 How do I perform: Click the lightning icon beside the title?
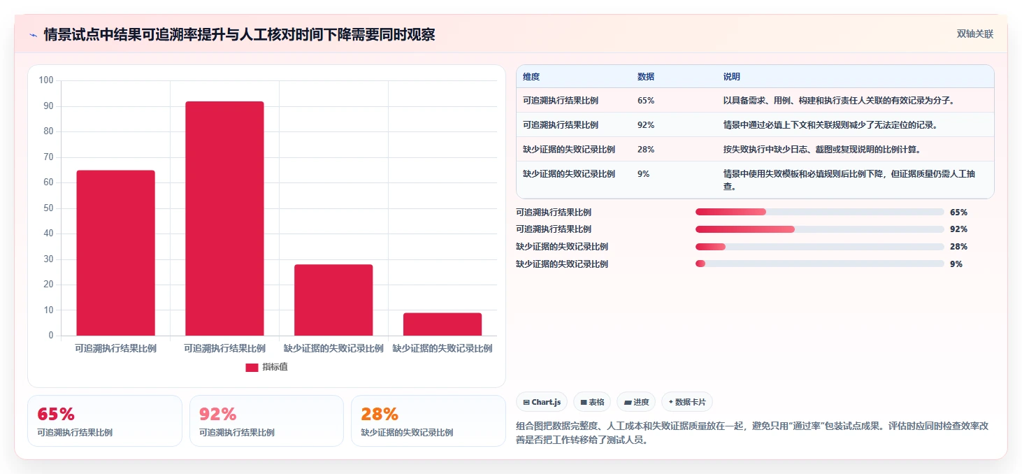pyautogui.click(x=33, y=35)
